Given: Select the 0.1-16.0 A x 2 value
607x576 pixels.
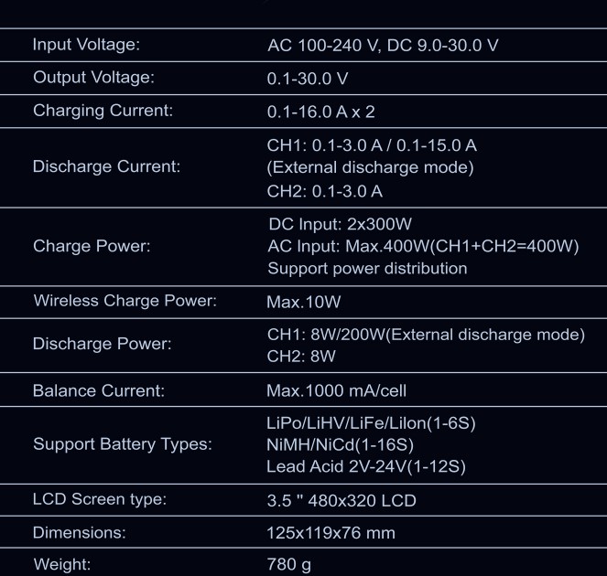Looking at the screenshot, I should point(320,112).
